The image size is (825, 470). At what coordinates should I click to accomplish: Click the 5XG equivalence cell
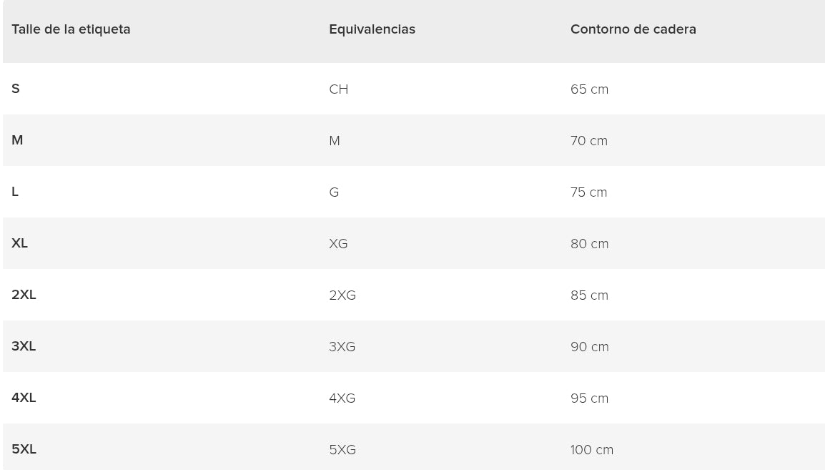point(342,450)
